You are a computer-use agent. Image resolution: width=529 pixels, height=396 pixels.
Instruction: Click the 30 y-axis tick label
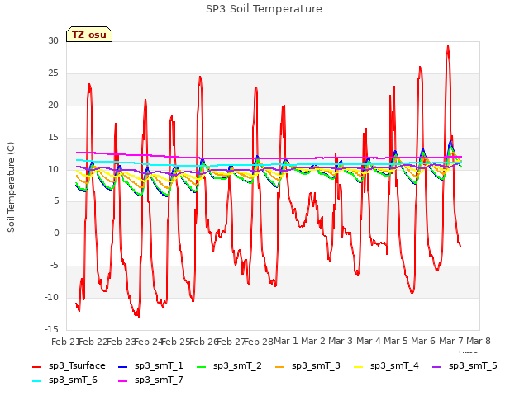tap(53, 40)
